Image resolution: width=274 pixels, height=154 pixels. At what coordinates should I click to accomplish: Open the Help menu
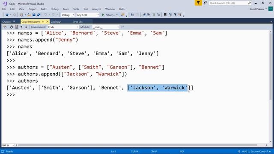122,9
